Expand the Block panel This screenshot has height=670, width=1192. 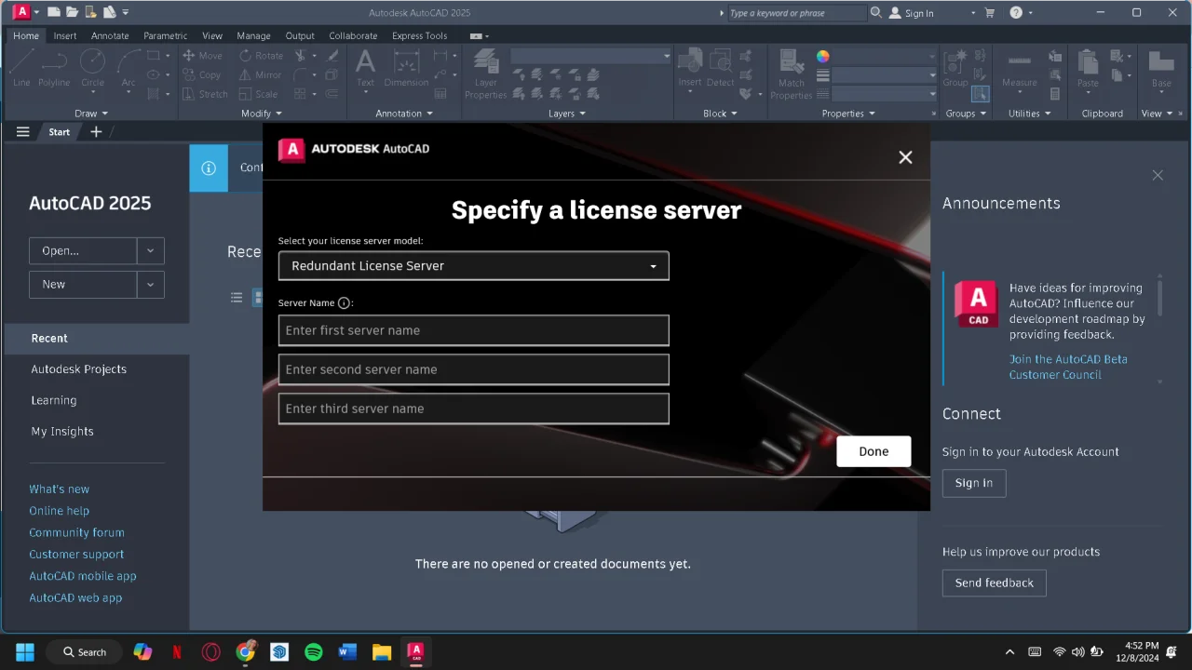[720, 114]
